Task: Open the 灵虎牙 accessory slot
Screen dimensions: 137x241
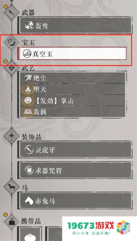Action: point(75,150)
